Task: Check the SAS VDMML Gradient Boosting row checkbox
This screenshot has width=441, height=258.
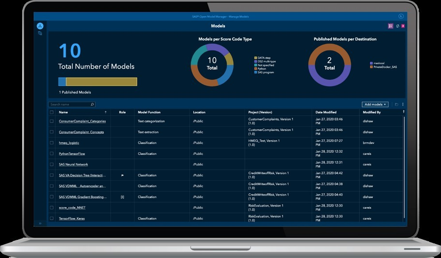Action: coord(51,197)
